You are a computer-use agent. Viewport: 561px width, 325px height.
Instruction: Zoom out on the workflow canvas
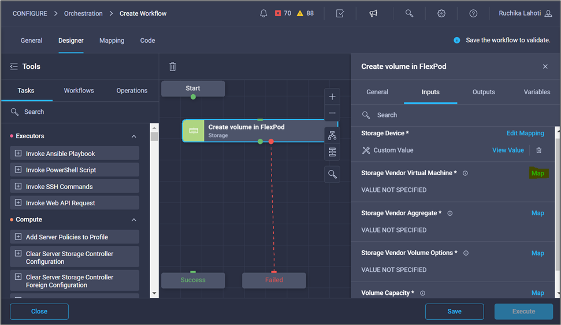332,113
